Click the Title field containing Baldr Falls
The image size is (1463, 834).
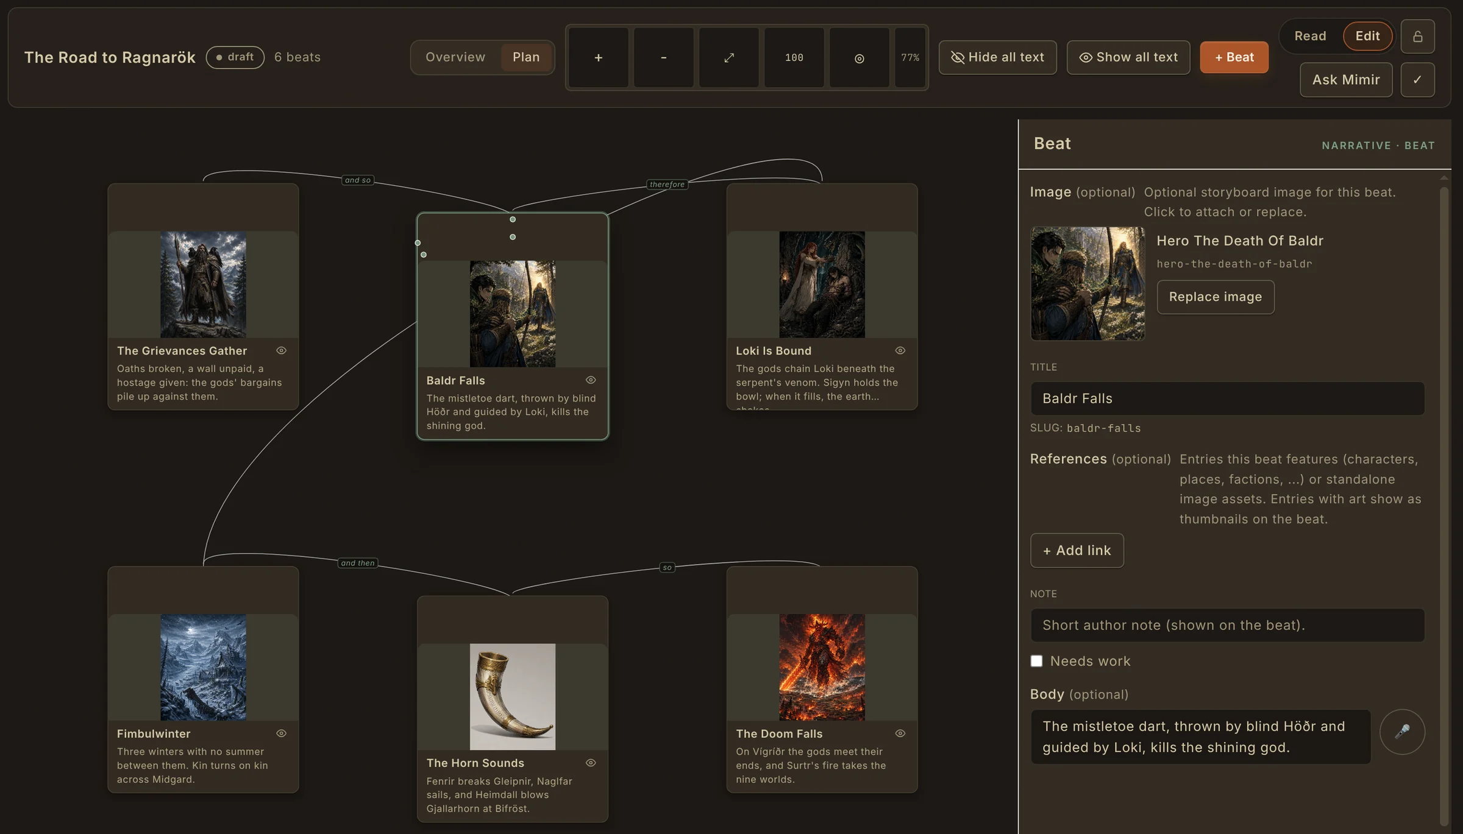pyautogui.click(x=1227, y=398)
